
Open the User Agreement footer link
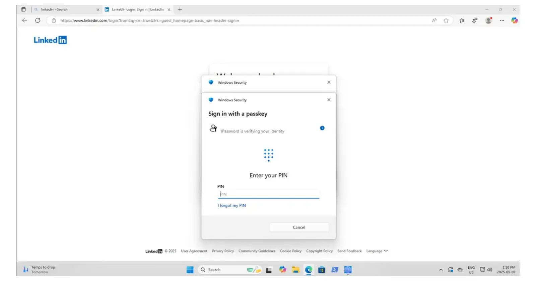click(x=194, y=251)
